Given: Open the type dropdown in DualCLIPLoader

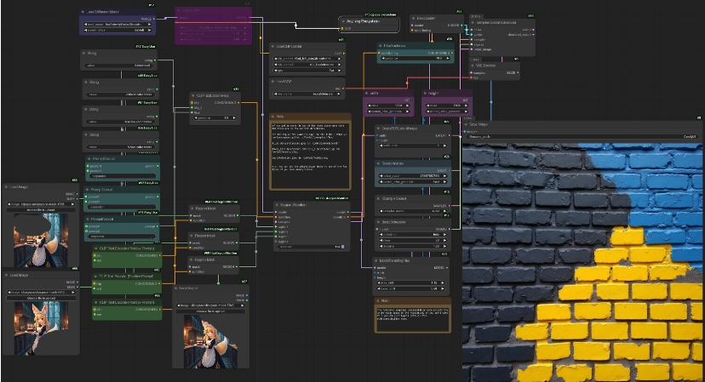Looking at the screenshot, I should (x=308, y=69).
